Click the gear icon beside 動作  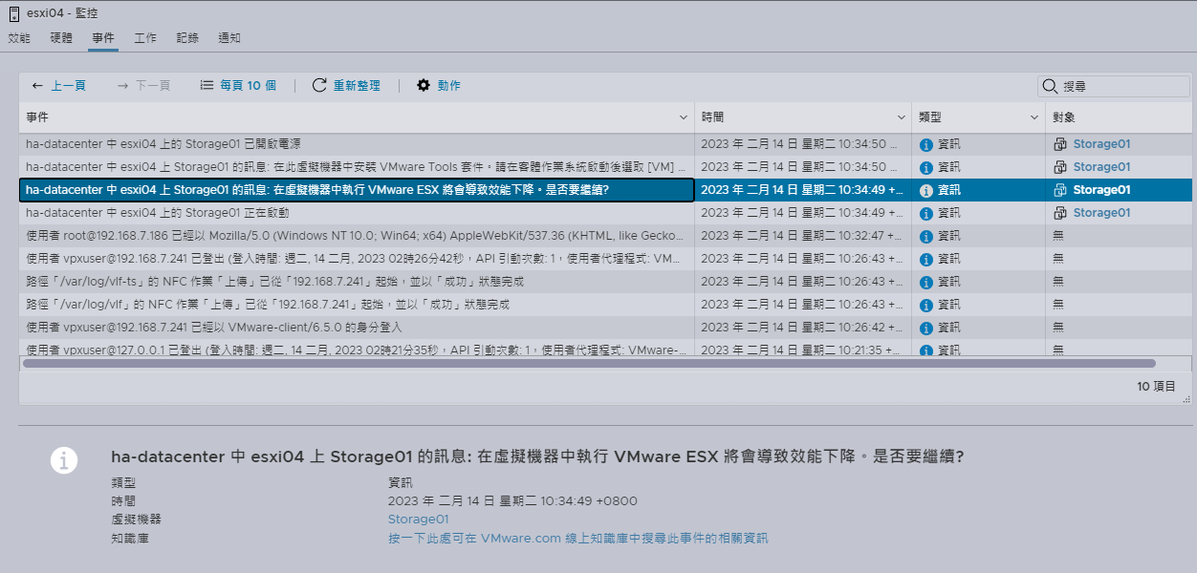(424, 86)
